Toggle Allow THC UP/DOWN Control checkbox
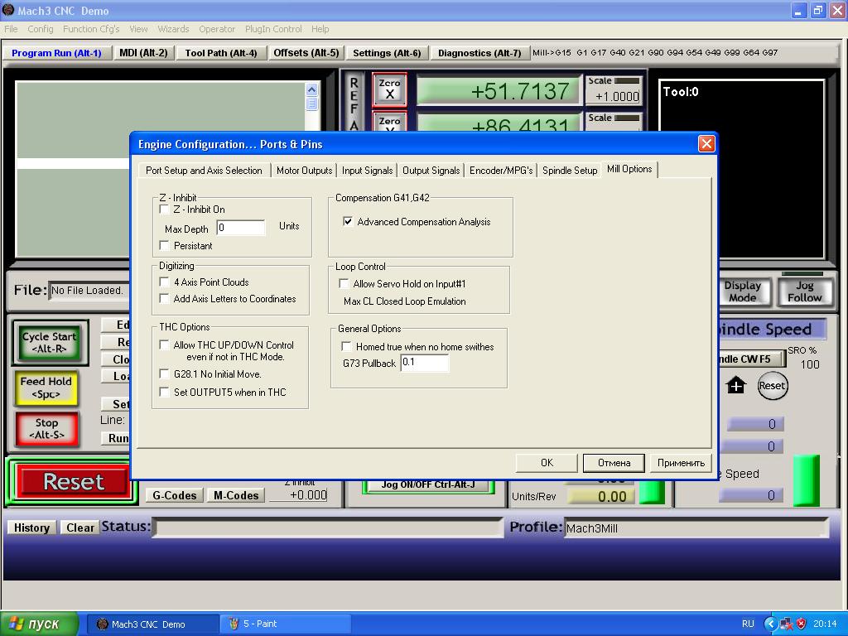 click(x=165, y=344)
